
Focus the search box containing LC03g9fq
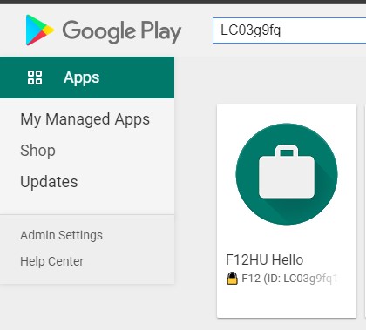click(289, 30)
